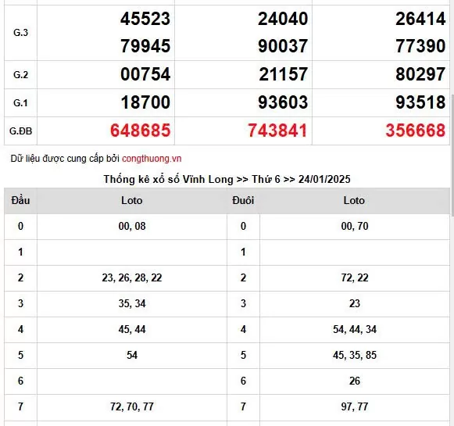
Task: Click the G.3 result 45523
Action: (x=145, y=19)
